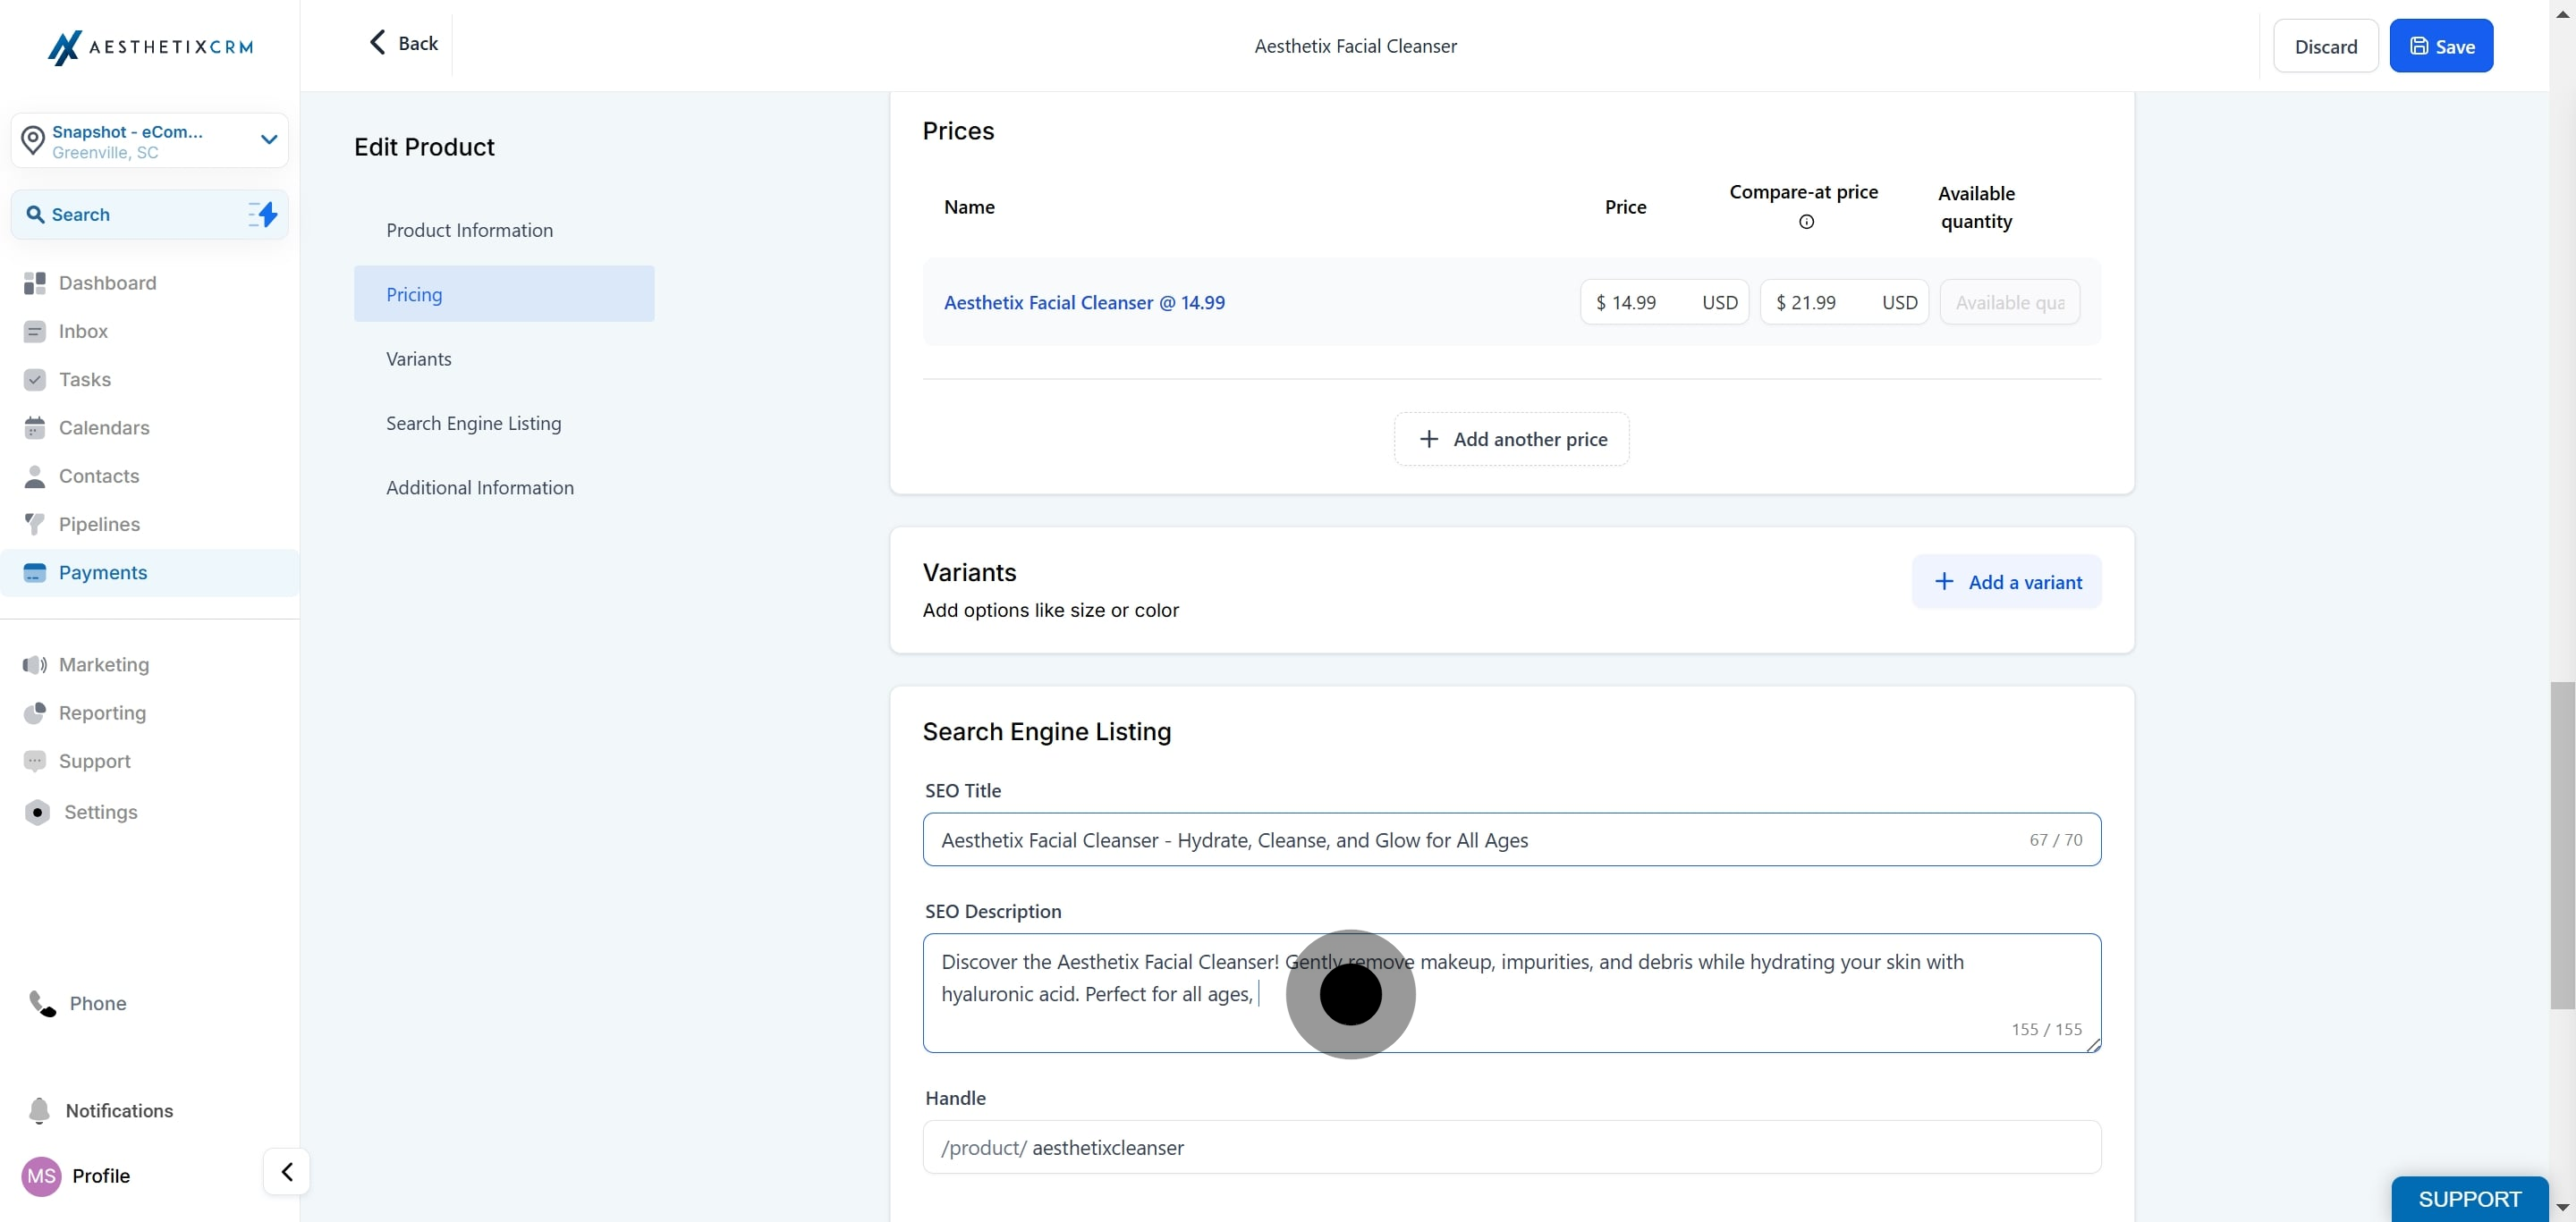Go back using the Back chevron
2576x1222 pixels.
[x=378, y=42]
